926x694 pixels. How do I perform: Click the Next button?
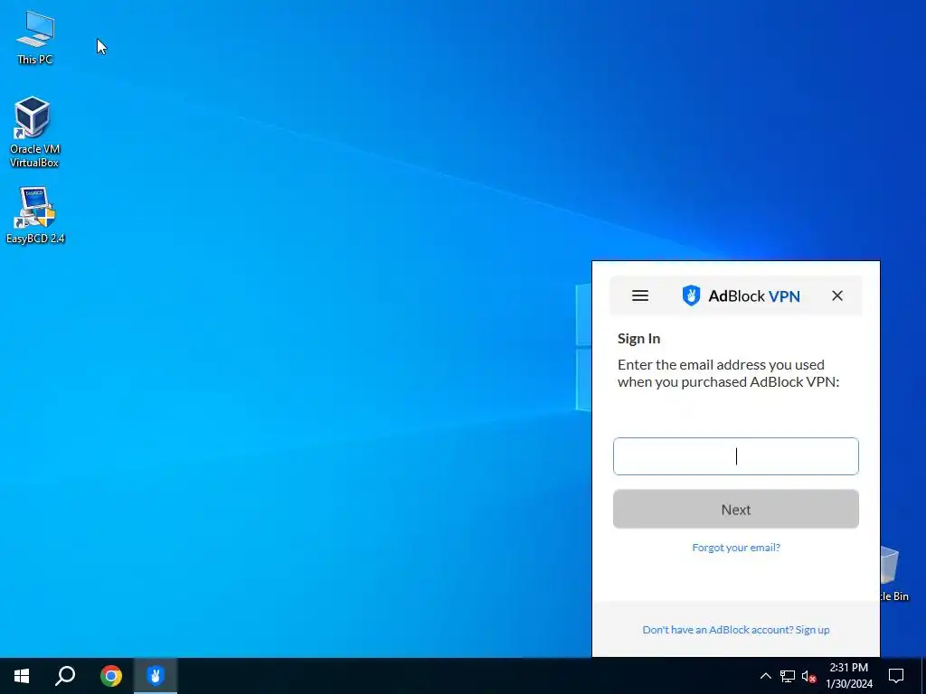point(736,510)
